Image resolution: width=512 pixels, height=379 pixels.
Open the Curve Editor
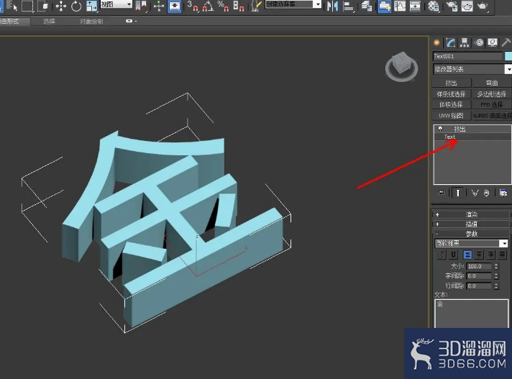[x=400, y=6]
